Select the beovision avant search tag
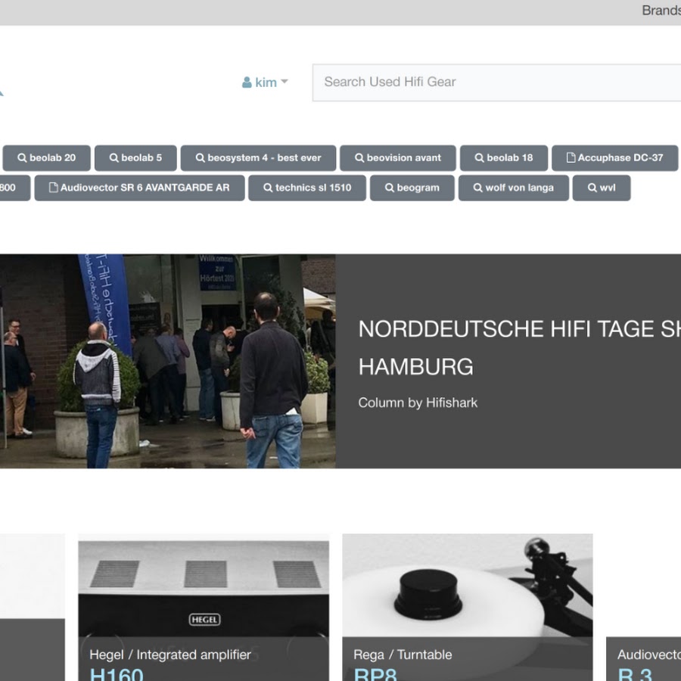The height and width of the screenshot is (681, 681). tap(398, 158)
